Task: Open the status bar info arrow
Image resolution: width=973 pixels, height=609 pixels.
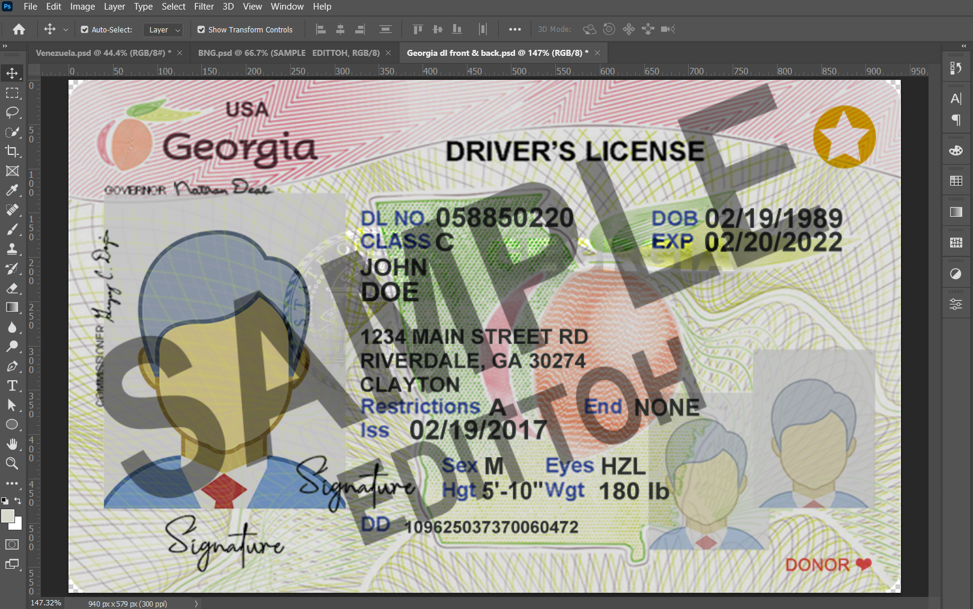Action: point(196,604)
